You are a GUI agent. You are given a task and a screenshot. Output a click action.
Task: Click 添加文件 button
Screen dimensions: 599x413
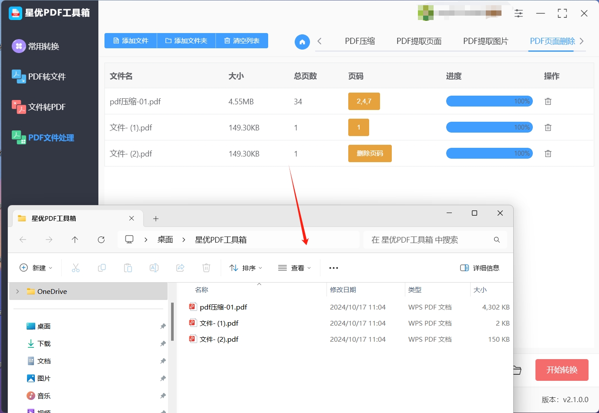tap(131, 40)
